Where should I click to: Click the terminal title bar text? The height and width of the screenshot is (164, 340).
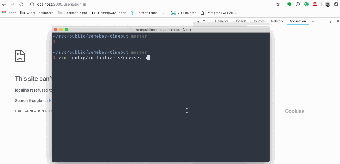pyautogui.click(x=160, y=30)
